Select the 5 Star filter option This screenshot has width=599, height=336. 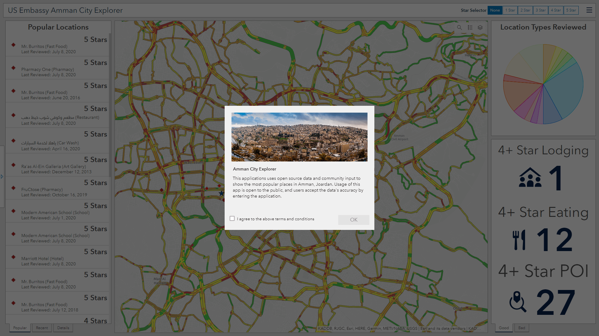tap(571, 10)
